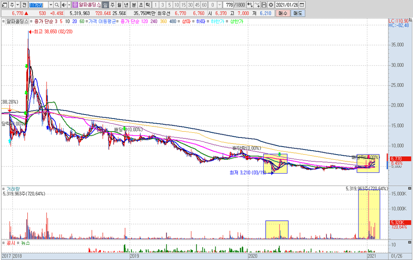
Task: Select the 주 weekly period tab
Action: [x=112, y=5]
